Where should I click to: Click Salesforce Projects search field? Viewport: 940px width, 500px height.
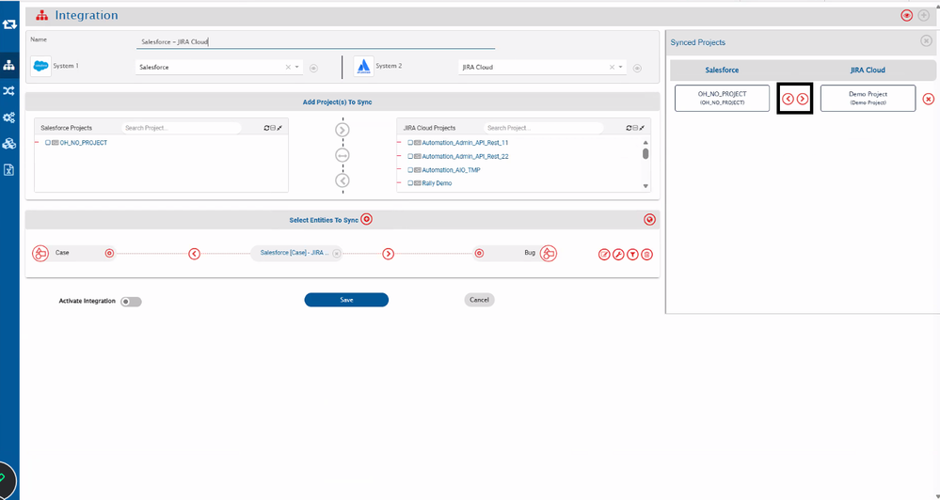click(182, 128)
